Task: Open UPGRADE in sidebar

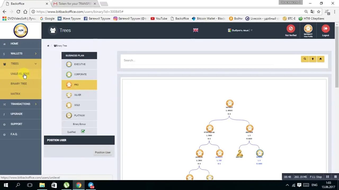Action: click(x=21, y=114)
